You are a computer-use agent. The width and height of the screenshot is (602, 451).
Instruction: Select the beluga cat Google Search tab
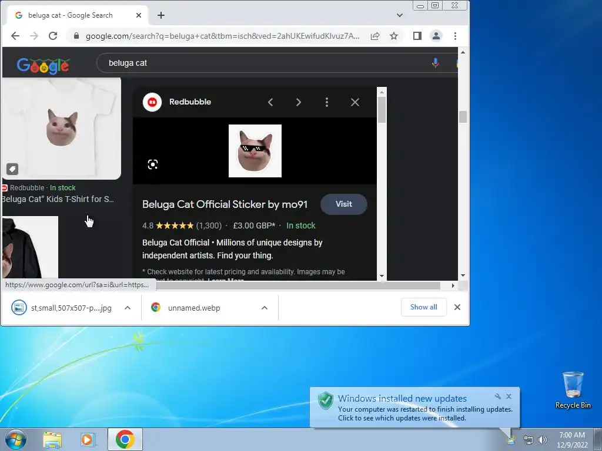pyautogui.click(x=77, y=15)
